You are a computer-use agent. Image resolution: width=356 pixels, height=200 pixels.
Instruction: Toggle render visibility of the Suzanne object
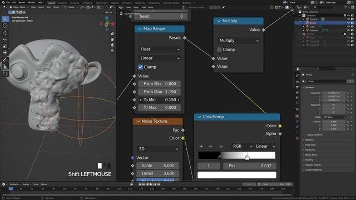(352, 30)
